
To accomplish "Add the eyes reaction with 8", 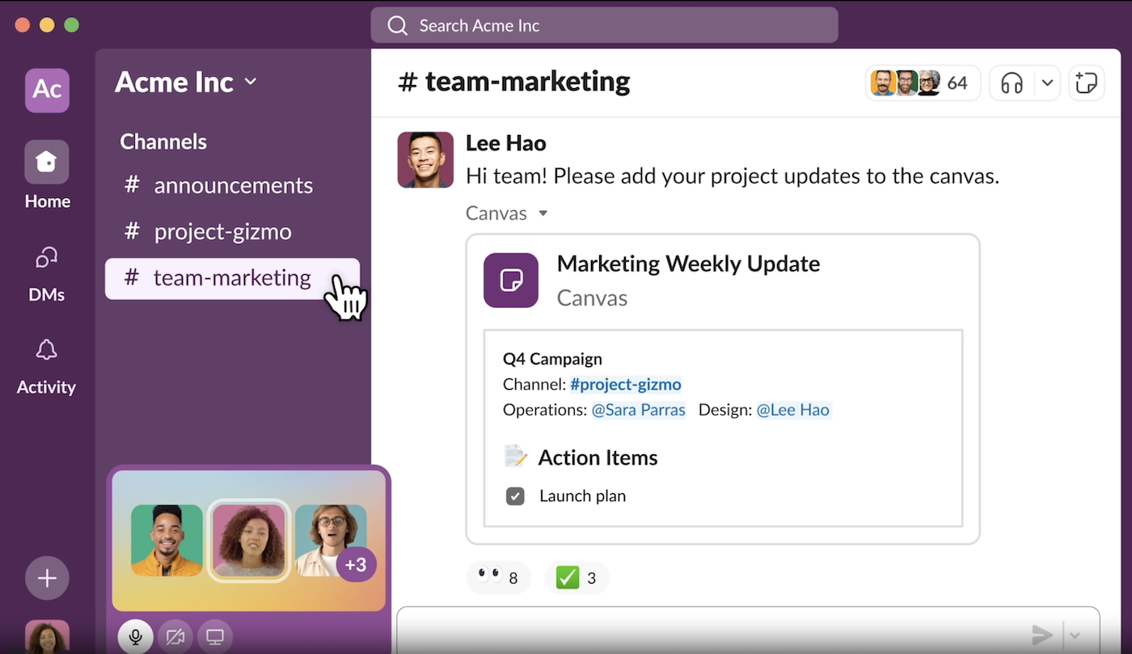I will tap(498, 578).
